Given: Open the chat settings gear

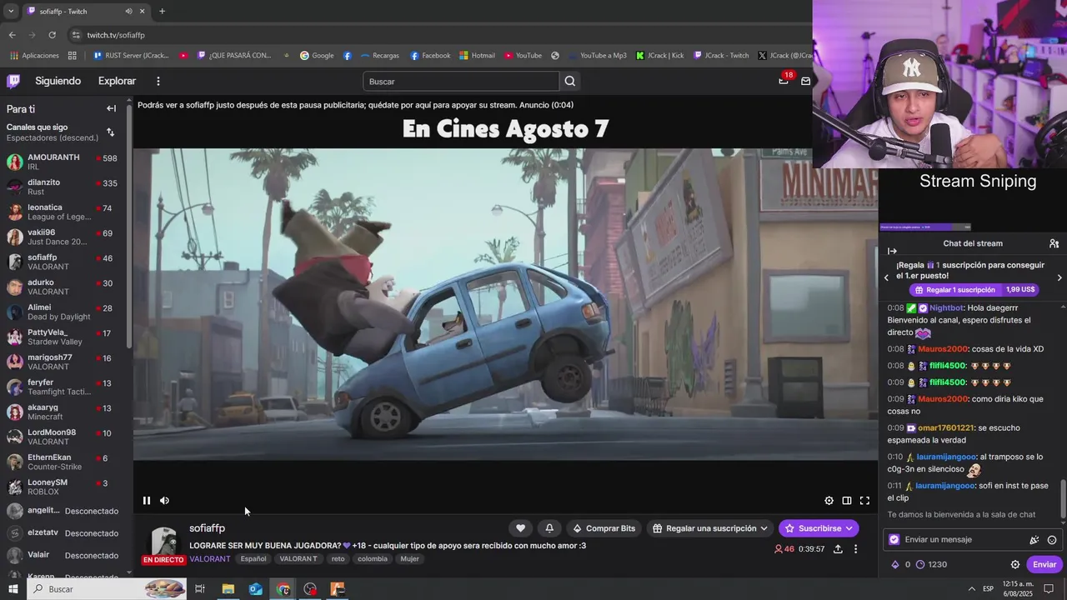Looking at the screenshot, I should pos(1014,564).
